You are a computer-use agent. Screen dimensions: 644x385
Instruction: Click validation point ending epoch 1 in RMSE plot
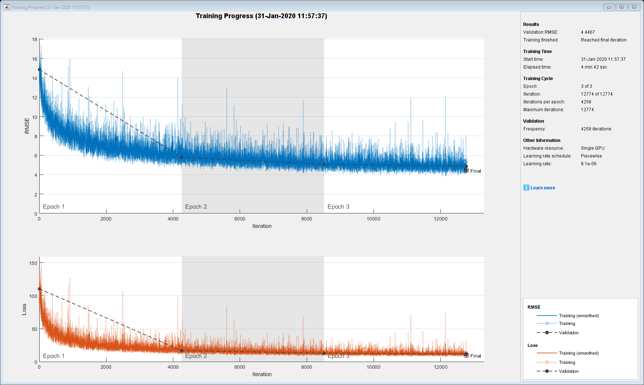(182, 157)
